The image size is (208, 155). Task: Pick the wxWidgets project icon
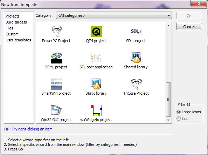[96, 110]
